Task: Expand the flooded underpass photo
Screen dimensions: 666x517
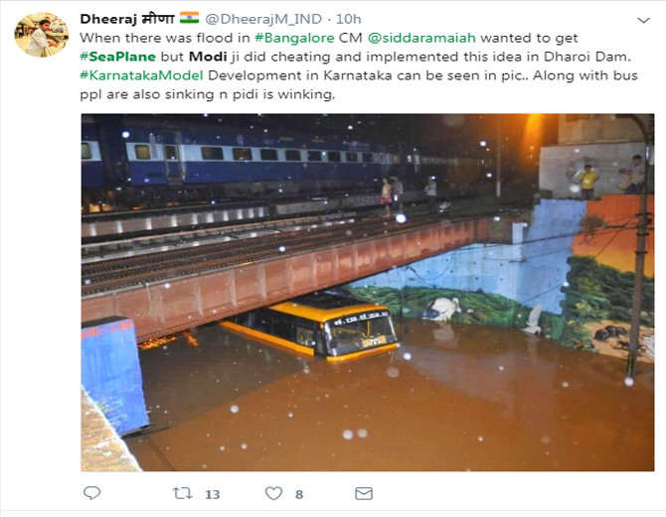Action: coord(367,292)
